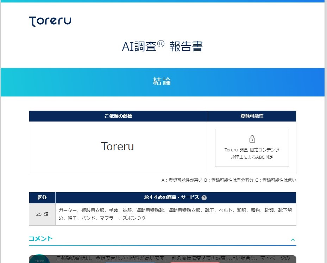The width and height of the screenshot is (327, 263).
Task: Click the round Toreru avatar in the comment
Action: (x=39, y=259)
